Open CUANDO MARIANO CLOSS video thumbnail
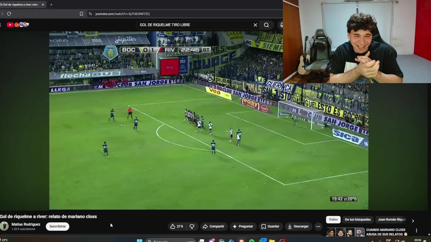The image size is (431, 242). [345, 232]
